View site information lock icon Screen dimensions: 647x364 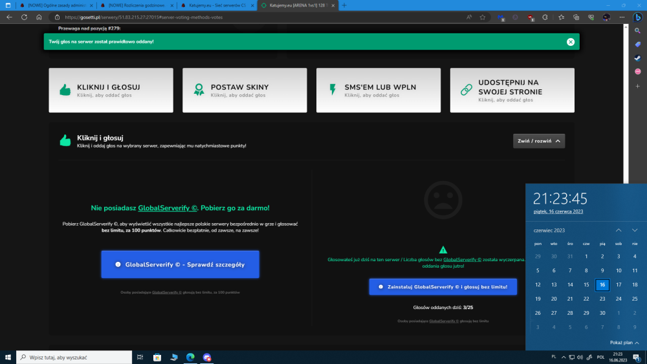click(57, 17)
